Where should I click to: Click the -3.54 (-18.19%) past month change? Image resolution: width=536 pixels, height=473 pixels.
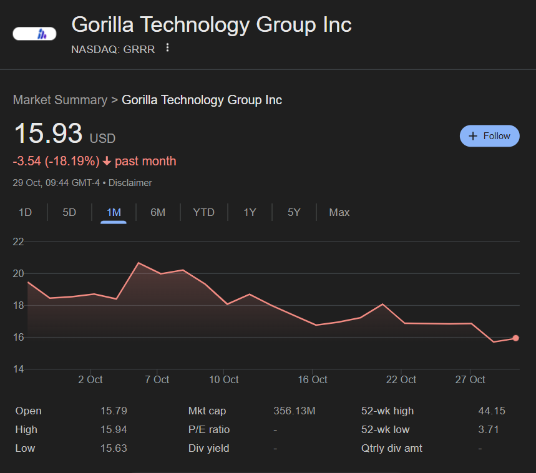point(94,161)
